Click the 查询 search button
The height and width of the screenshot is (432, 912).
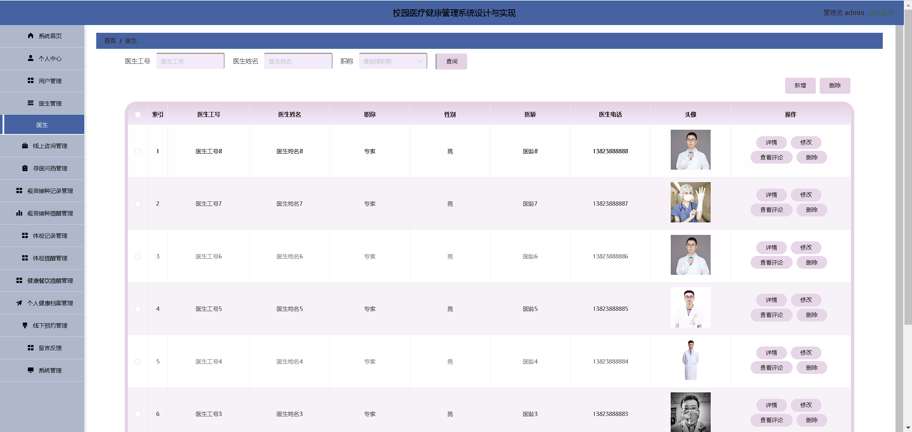pos(452,61)
